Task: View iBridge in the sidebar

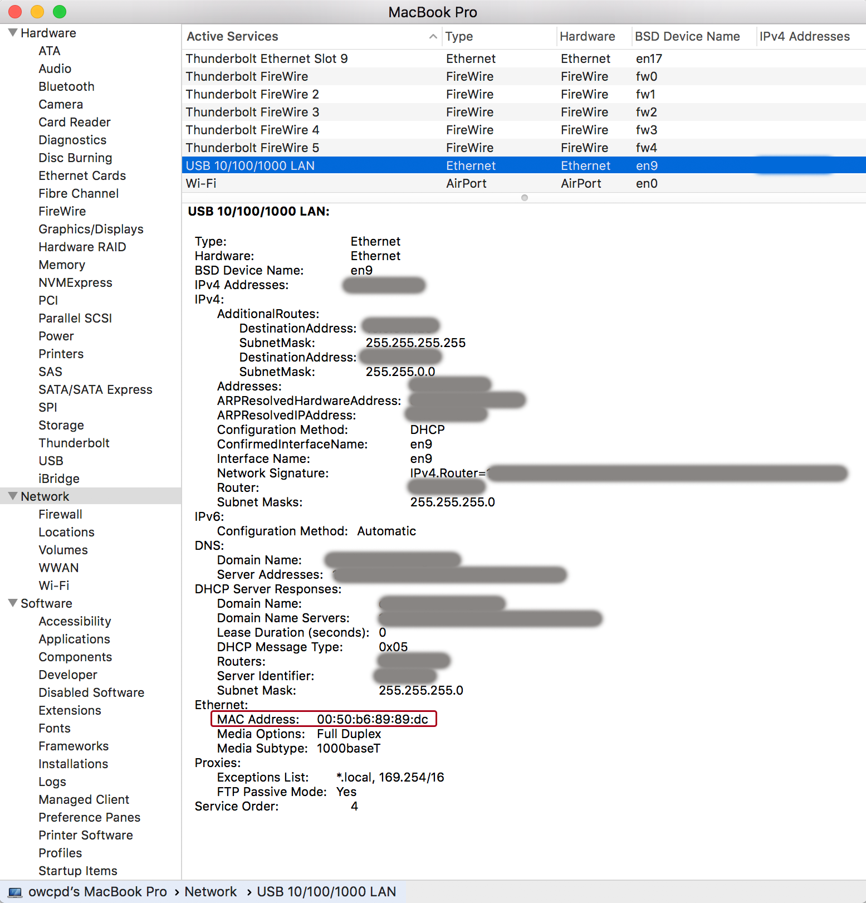Action: [59, 479]
